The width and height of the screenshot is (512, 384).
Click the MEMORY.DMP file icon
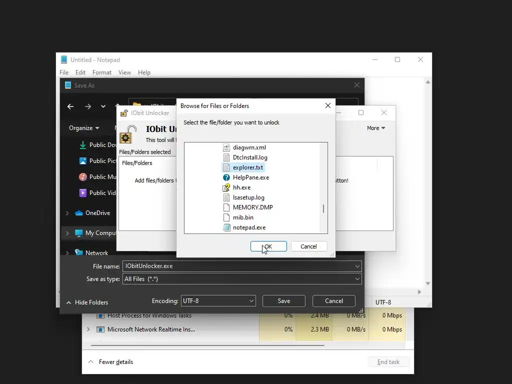click(226, 207)
